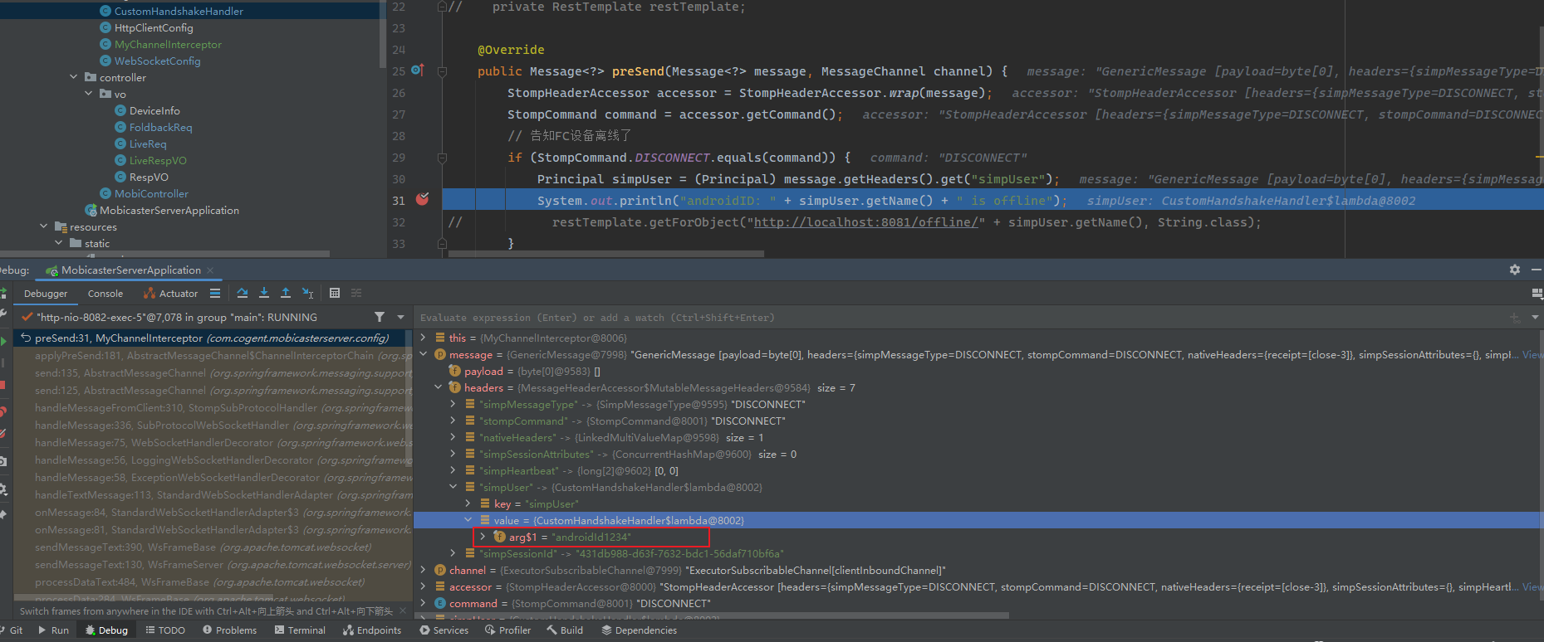Expand the nativeHeaders entry
Viewport: 1544px width, 642px height.
coord(453,437)
